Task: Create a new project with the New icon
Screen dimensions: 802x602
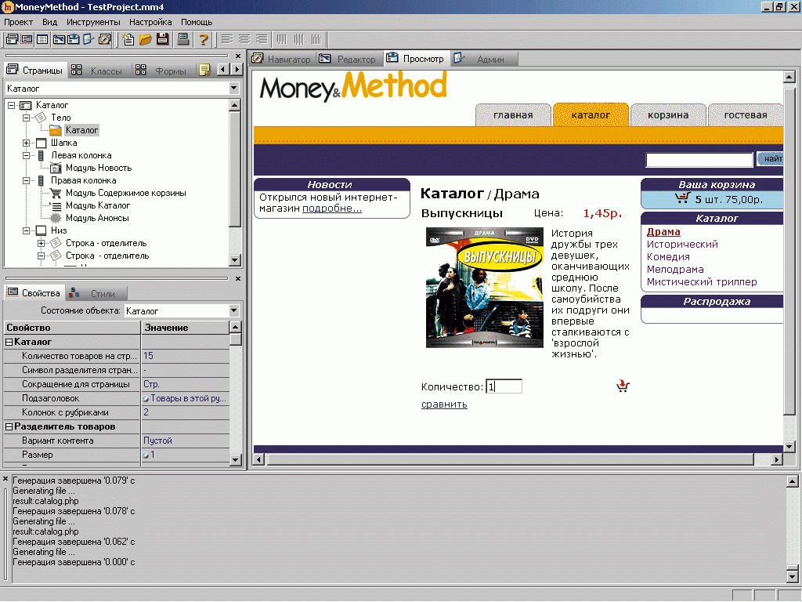Action: (128, 39)
